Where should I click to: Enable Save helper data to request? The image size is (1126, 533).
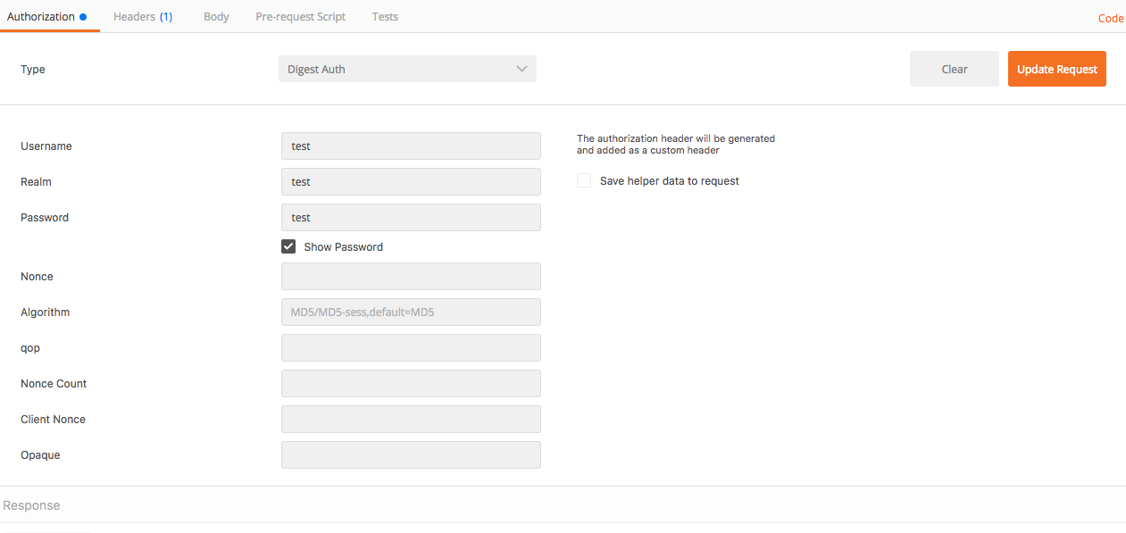click(x=584, y=180)
